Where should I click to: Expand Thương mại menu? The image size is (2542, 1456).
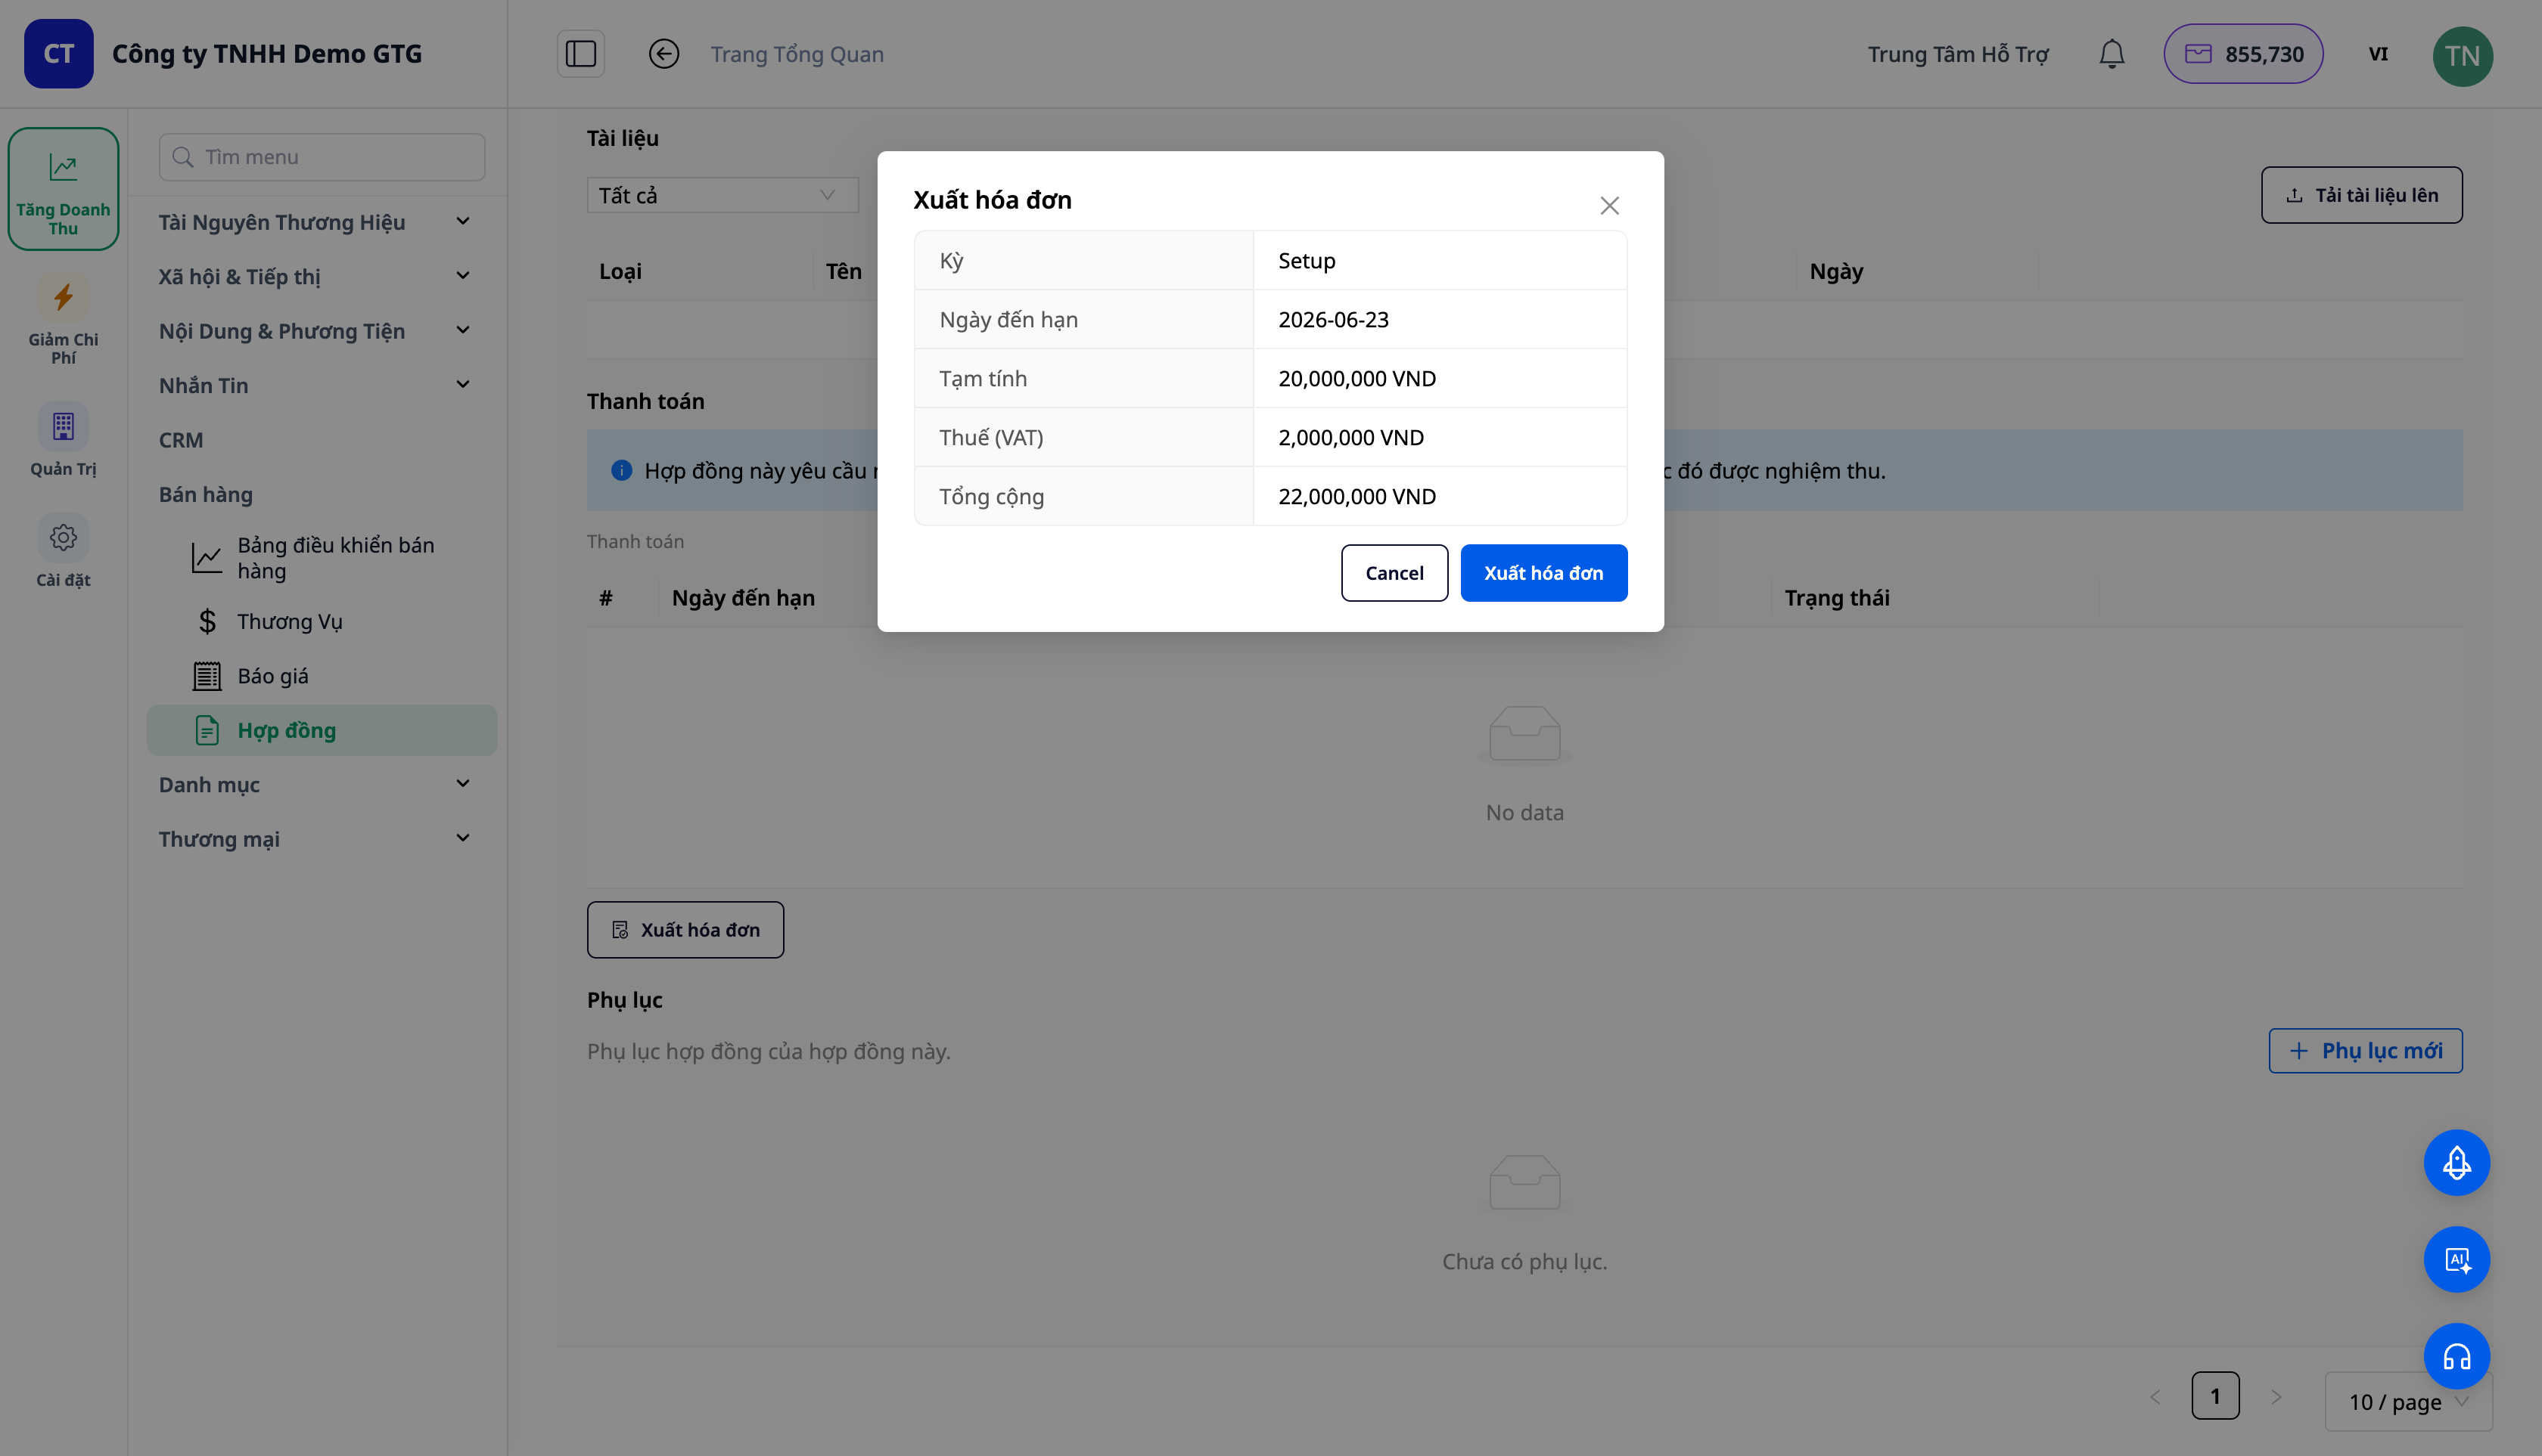coord(314,839)
